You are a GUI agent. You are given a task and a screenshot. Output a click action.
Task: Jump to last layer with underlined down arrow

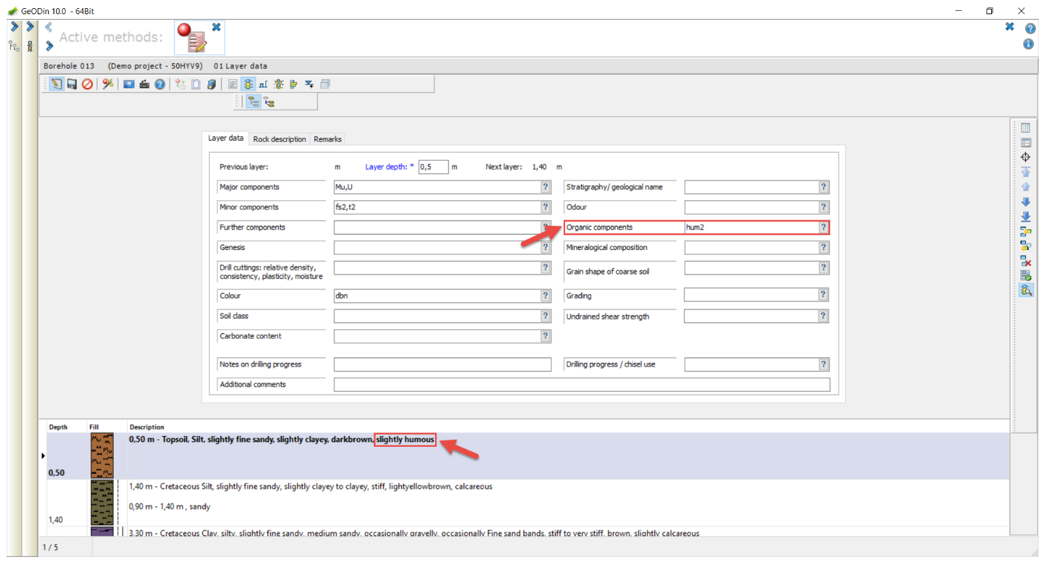click(1026, 217)
